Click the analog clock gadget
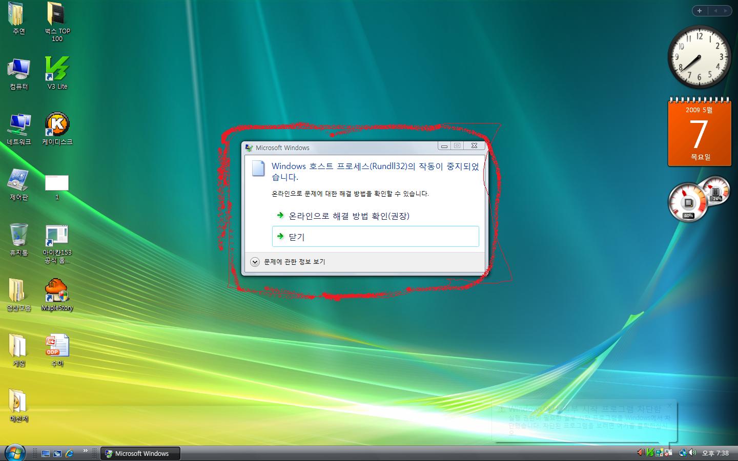738x461 pixels. coord(700,57)
